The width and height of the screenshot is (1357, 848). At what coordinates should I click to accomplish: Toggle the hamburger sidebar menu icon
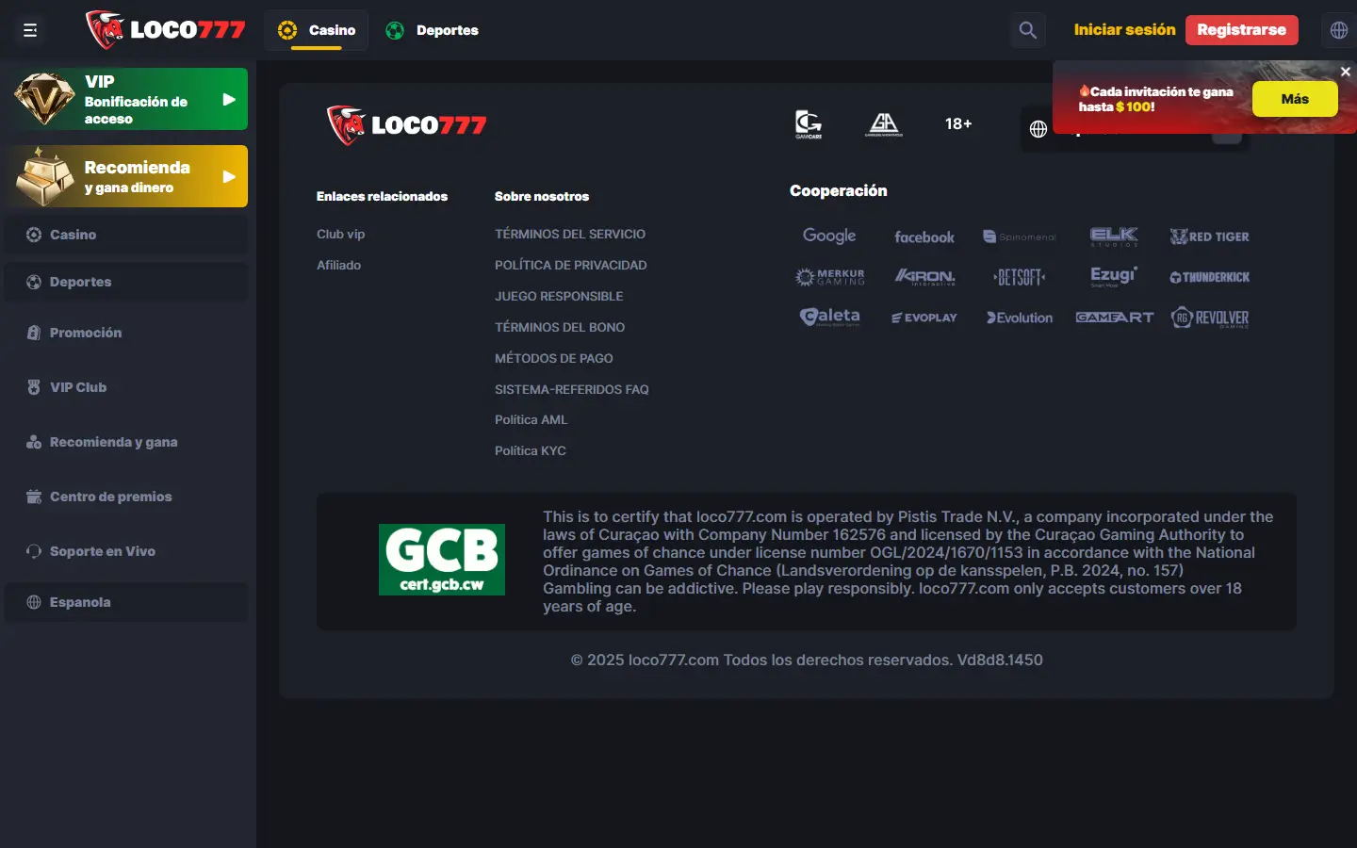click(30, 30)
